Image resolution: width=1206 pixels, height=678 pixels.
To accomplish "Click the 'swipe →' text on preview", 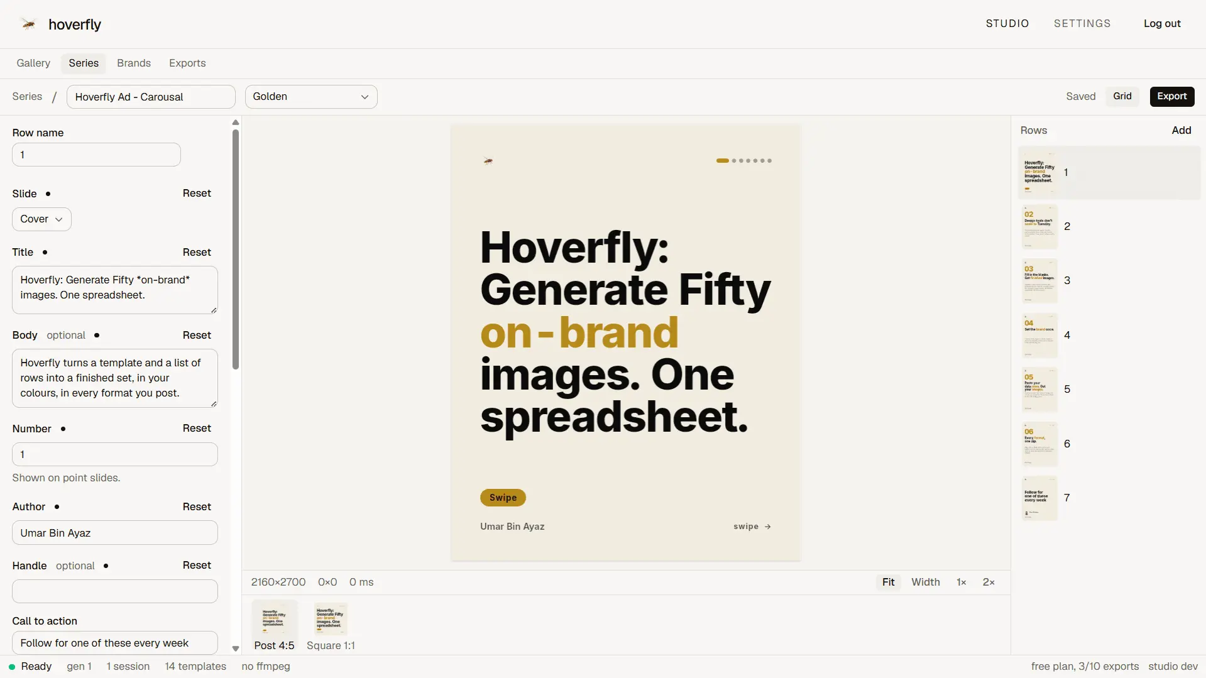I will (752, 527).
